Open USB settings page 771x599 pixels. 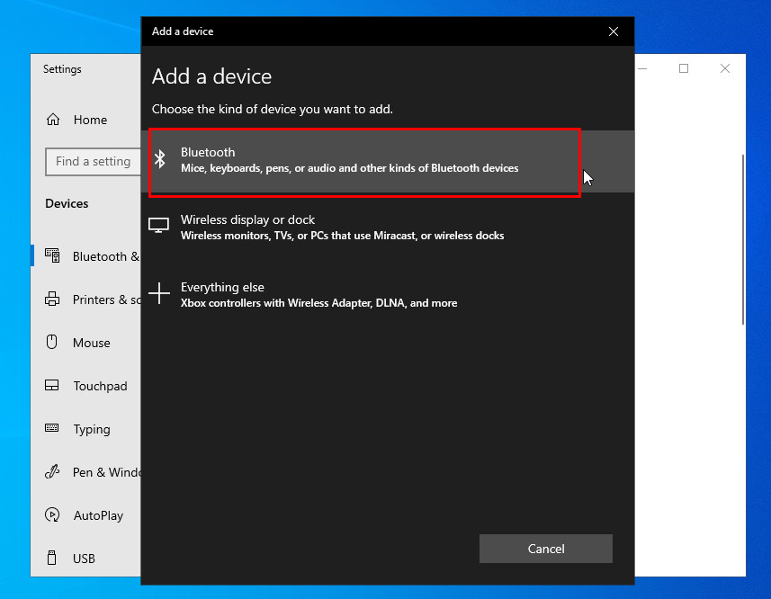[x=85, y=559]
